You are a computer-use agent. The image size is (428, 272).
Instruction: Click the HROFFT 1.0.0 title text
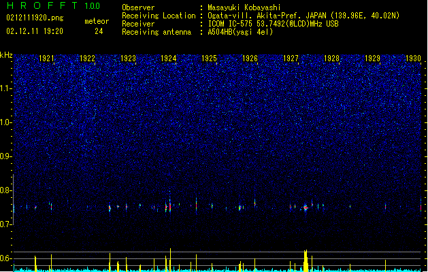click(53, 5)
